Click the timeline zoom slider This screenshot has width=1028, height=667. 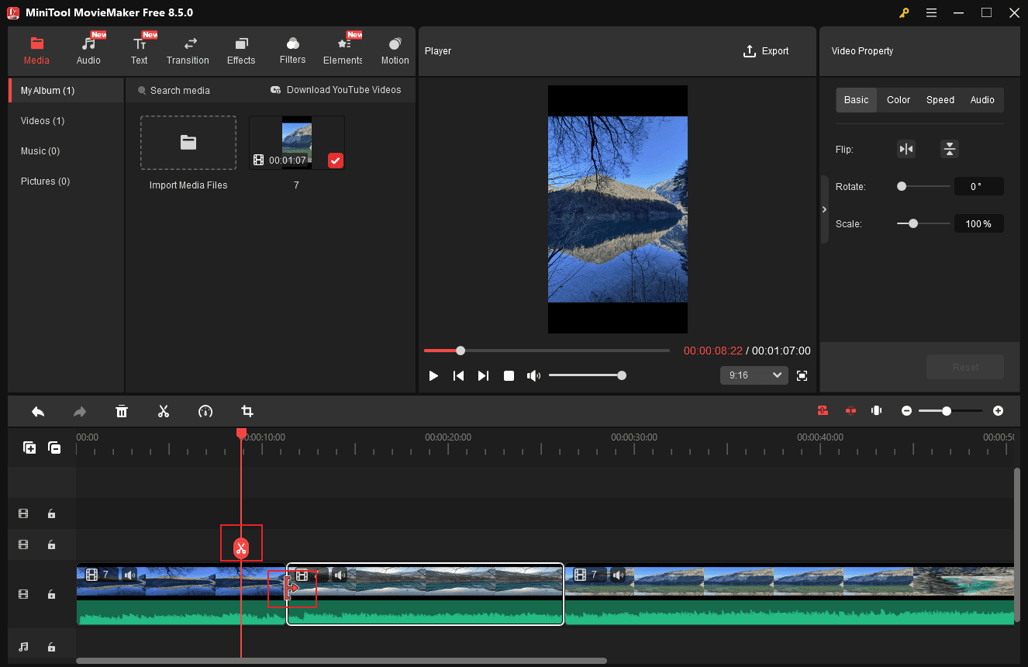[947, 410]
